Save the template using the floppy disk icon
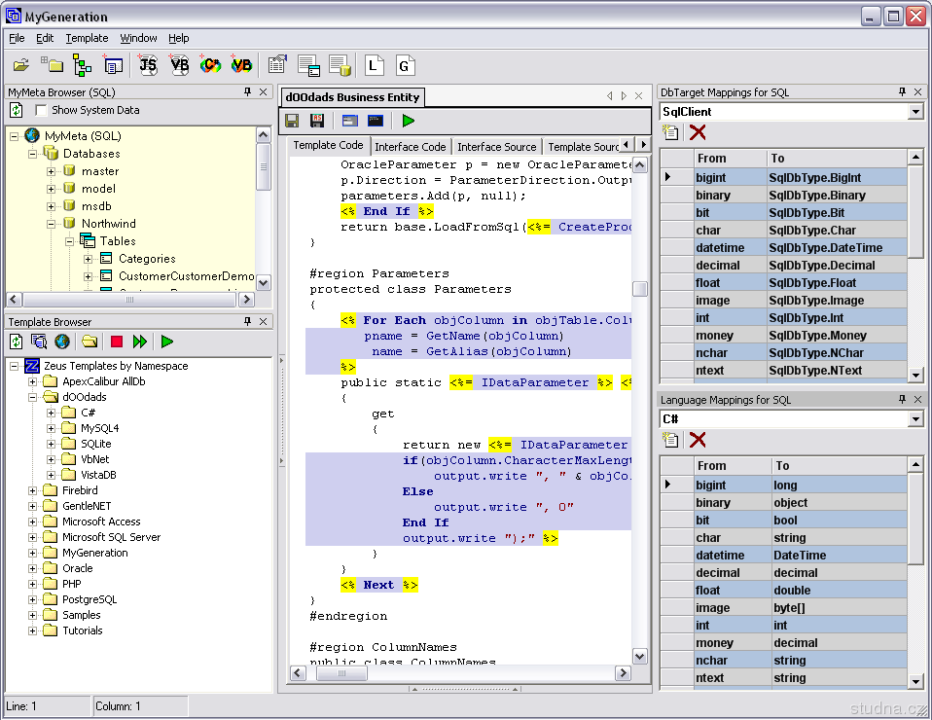932x720 pixels. pyautogui.click(x=292, y=121)
